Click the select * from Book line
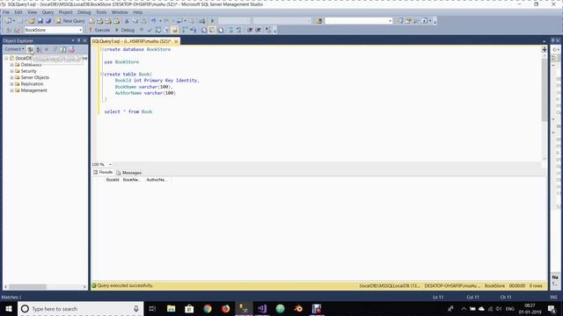Screen dimensions: 563x316 (128, 111)
